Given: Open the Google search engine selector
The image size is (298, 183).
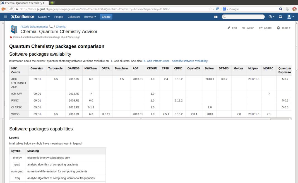Looking at the screenshot, I should pyautogui.click(x=225, y=9).
